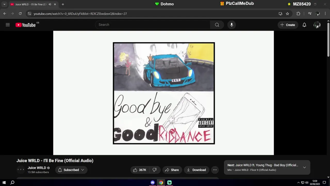Download the video
Screen dimensions: 330x186
point(196,170)
